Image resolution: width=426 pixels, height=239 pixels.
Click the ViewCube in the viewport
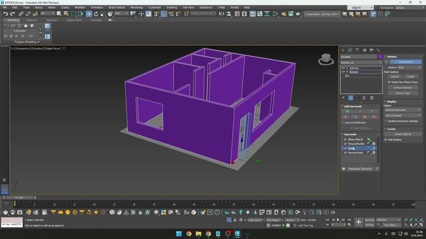point(325,59)
